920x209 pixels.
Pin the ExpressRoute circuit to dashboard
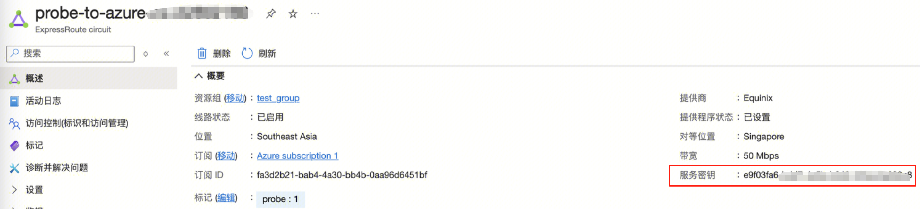click(271, 14)
